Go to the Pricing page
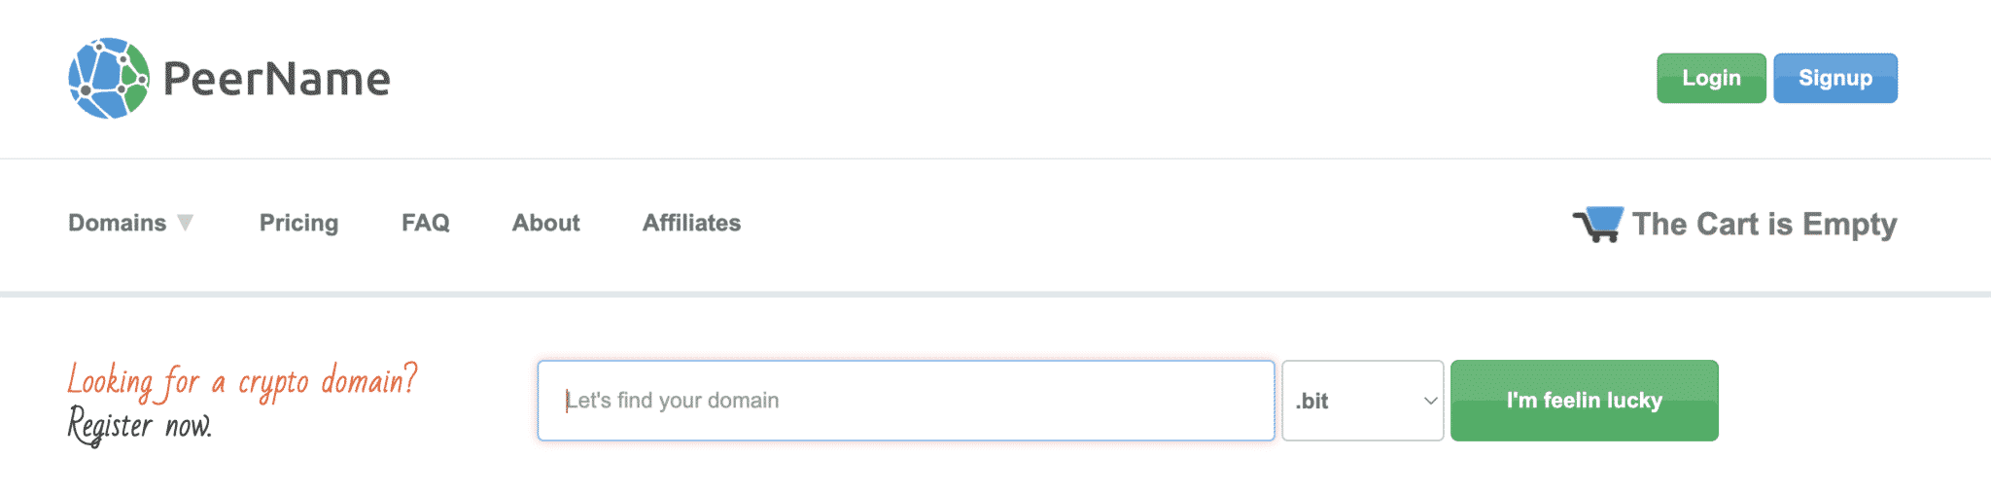 [x=298, y=223]
